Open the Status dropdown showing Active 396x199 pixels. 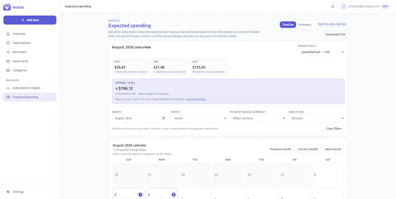pyautogui.click(x=199, y=118)
